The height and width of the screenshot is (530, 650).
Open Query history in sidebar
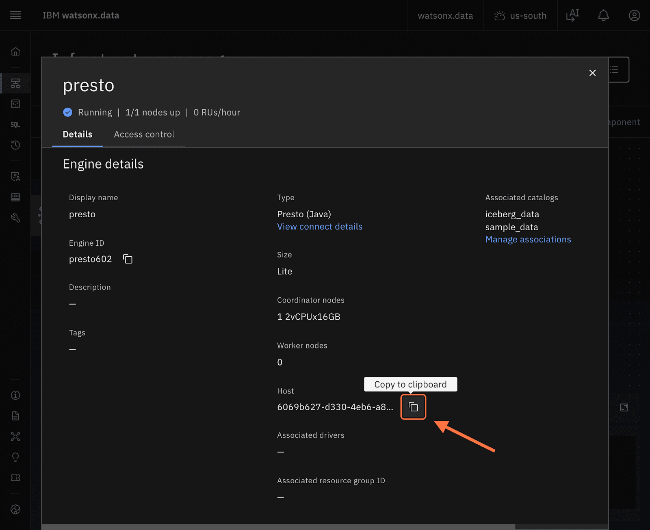(x=15, y=145)
